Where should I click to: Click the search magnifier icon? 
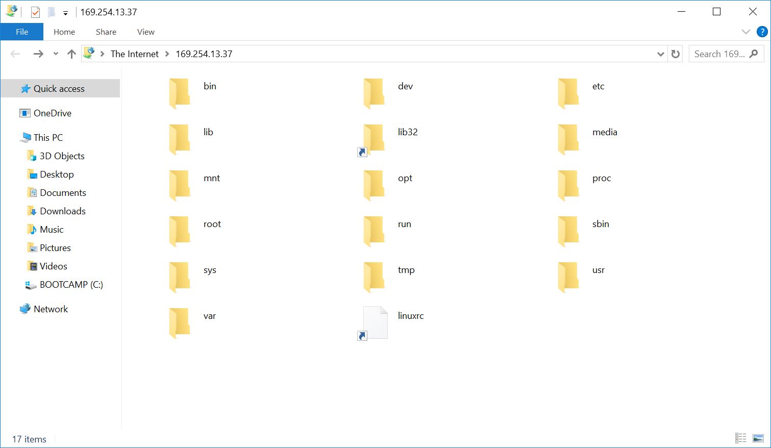tap(754, 54)
